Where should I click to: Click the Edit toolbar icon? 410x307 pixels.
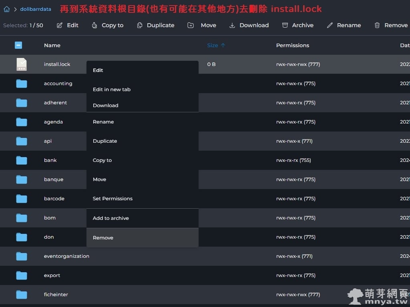coord(60,25)
